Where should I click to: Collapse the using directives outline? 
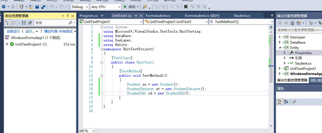(102, 27)
